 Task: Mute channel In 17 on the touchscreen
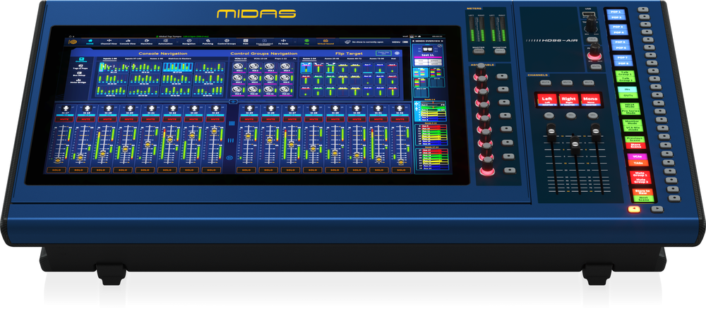[x=65, y=119]
